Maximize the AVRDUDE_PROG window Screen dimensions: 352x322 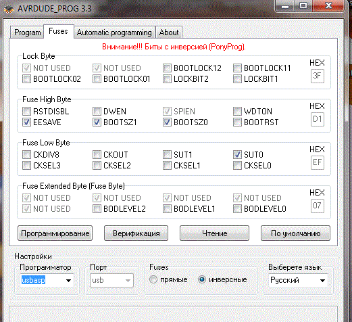point(303,6)
